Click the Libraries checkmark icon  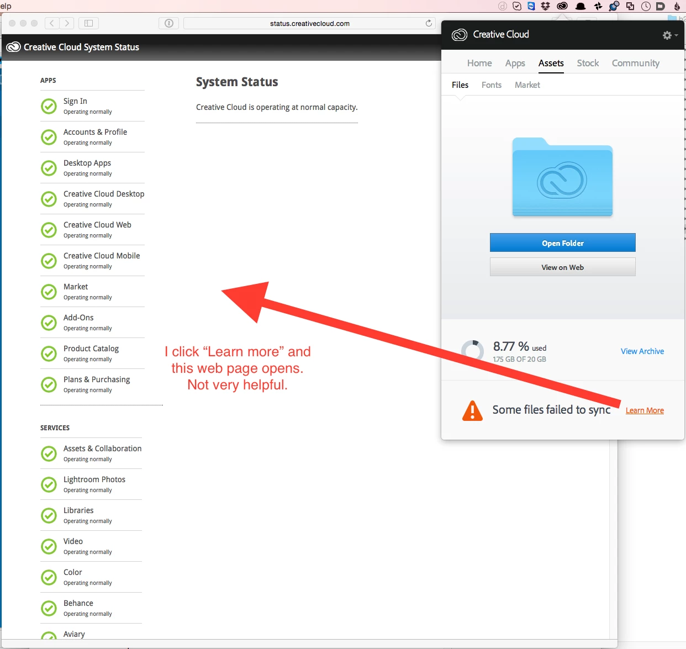coord(49,515)
